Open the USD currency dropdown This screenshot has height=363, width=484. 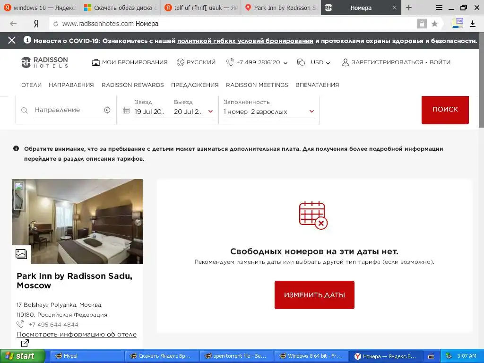coord(320,62)
